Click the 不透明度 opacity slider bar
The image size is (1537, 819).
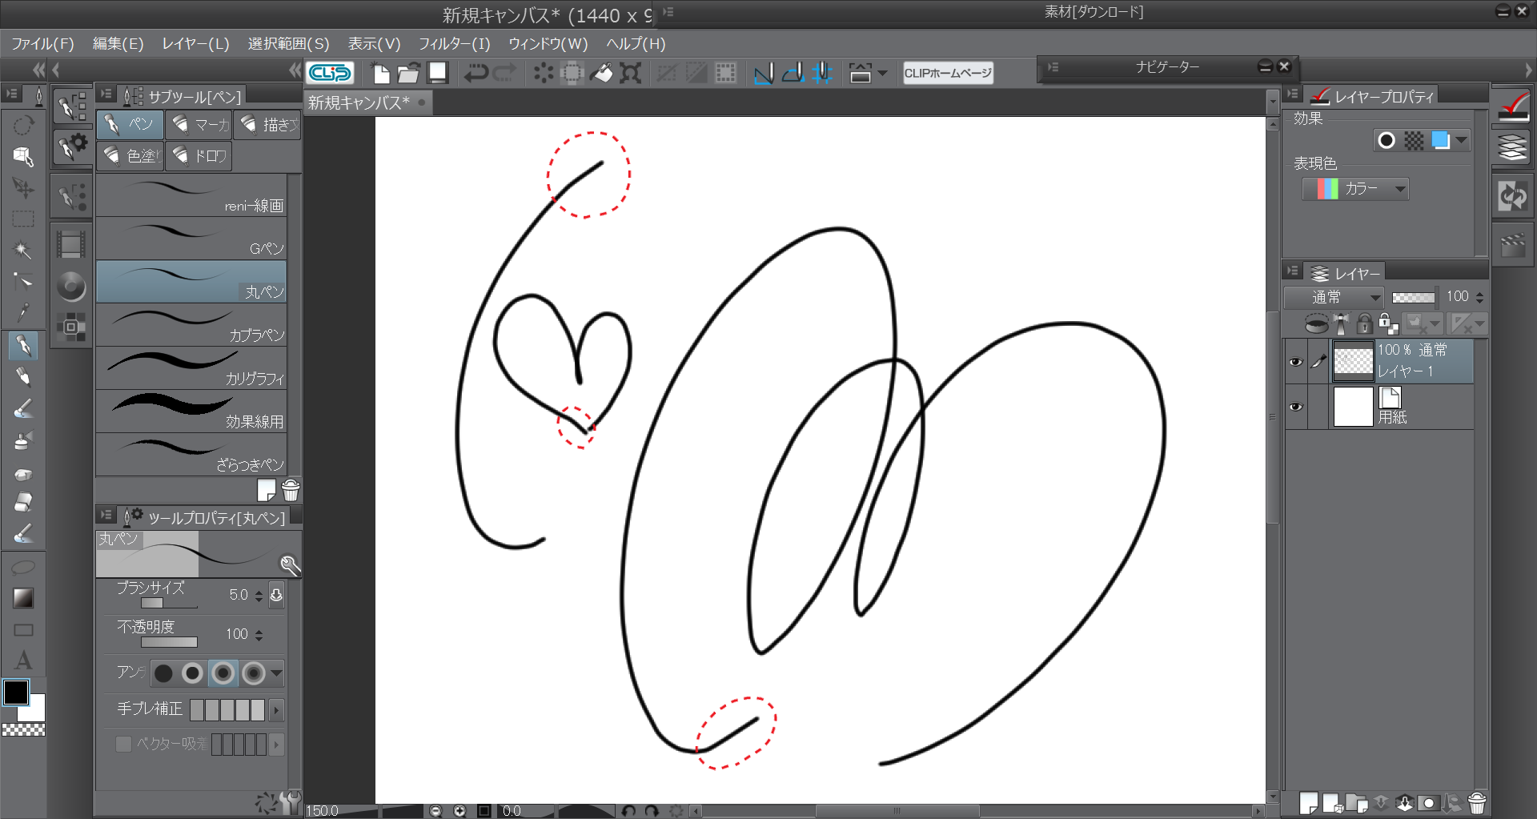tap(169, 642)
